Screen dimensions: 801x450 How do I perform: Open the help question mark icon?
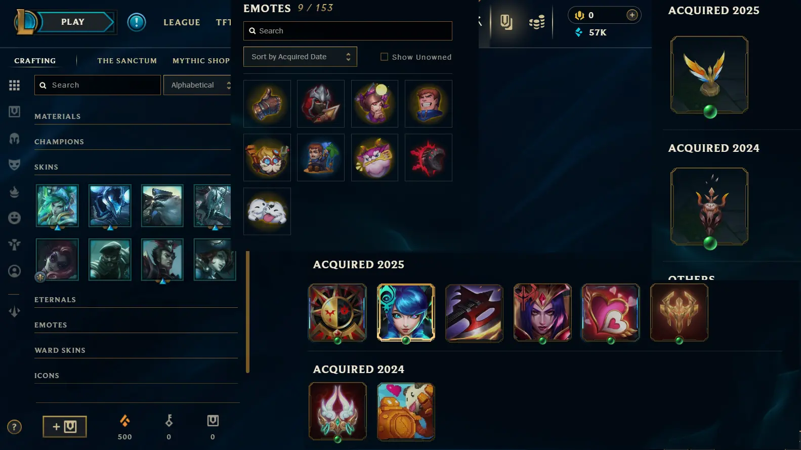click(x=14, y=427)
